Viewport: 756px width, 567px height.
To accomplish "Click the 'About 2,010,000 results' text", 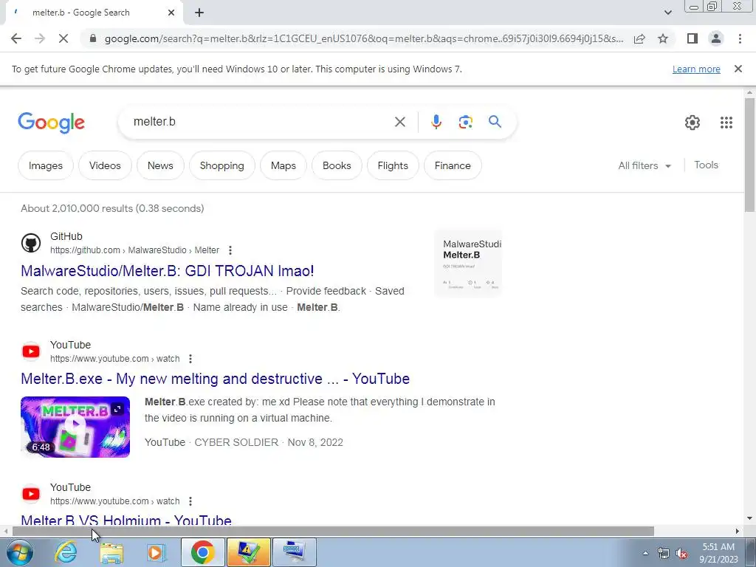I will [x=112, y=208].
